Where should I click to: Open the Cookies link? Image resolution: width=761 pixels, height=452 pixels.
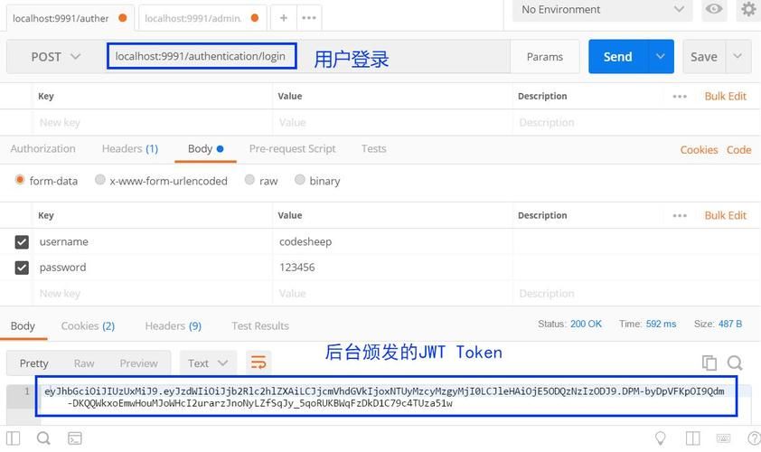[x=699, y=149]
